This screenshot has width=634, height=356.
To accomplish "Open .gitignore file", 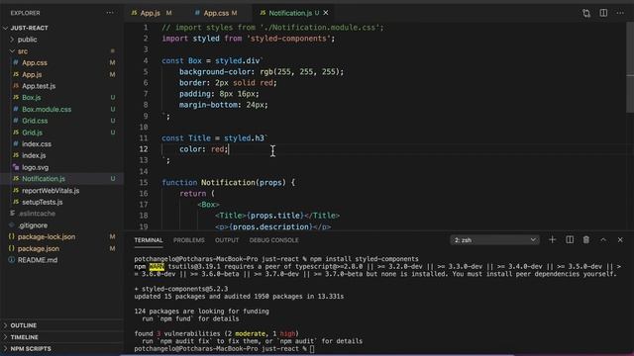I will [33, 225].
